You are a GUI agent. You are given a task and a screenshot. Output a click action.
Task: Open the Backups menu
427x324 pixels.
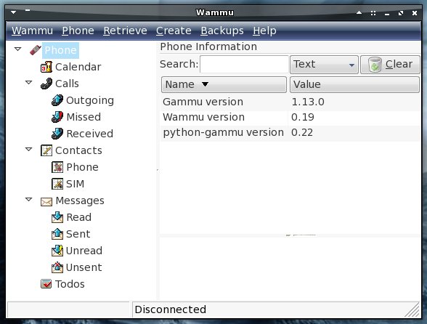point(222,31)
